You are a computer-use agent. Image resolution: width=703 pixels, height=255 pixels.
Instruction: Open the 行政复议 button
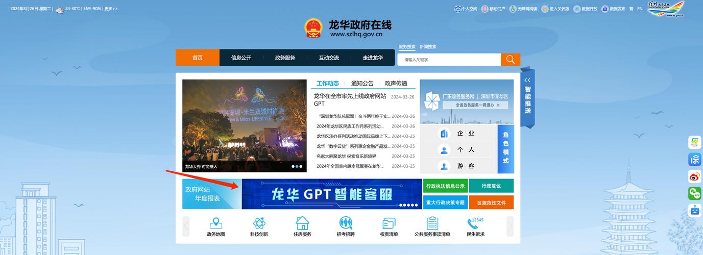tap(491, 186)
